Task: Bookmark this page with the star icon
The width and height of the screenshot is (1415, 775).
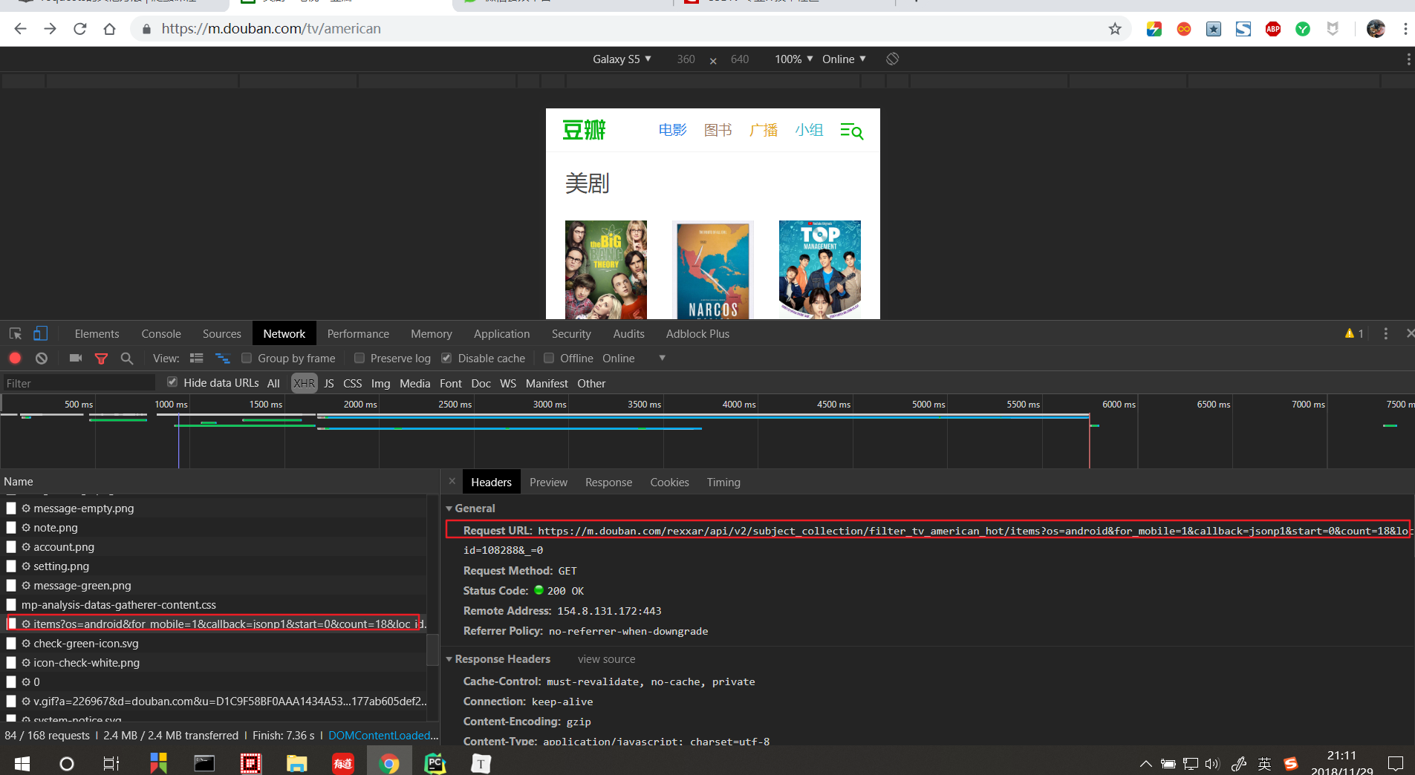Action: tap(1115, 29)
